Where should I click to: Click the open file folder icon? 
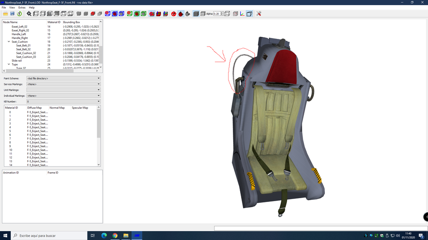tap(6, 14)
